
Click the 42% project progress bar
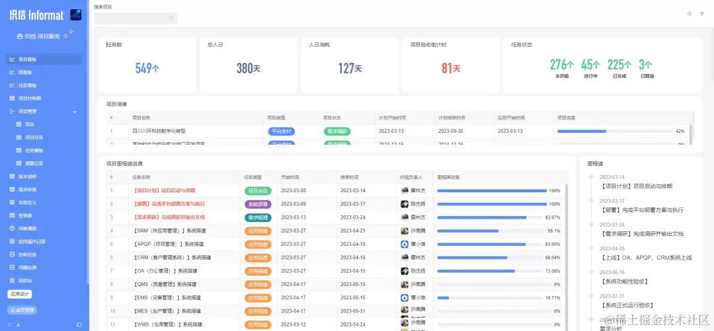pos(615,131)
